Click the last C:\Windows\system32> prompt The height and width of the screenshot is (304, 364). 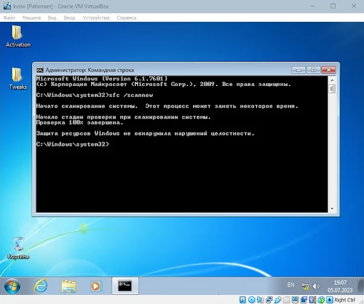[x=72, y=144]
